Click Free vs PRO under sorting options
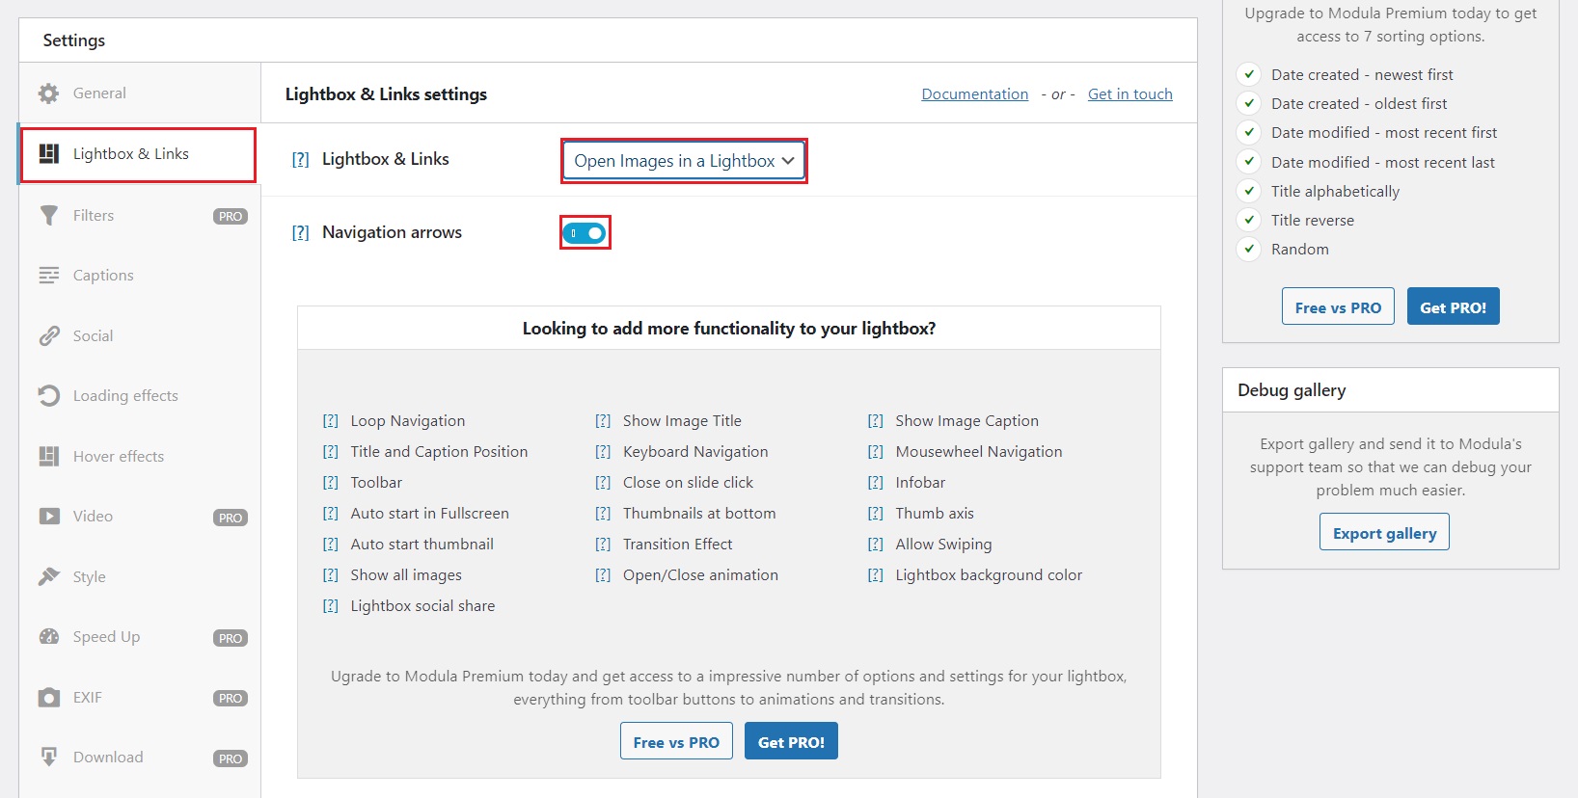This screenshot has height=798, width=1578. (x=1338, y=307)
